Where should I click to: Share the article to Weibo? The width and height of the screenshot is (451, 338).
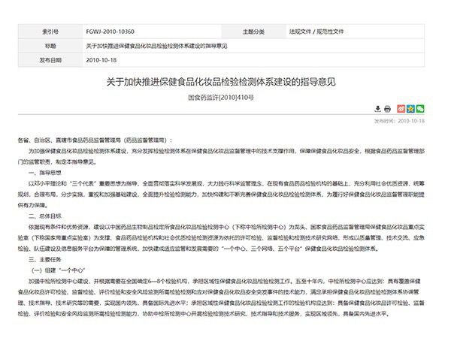(401, 109)
